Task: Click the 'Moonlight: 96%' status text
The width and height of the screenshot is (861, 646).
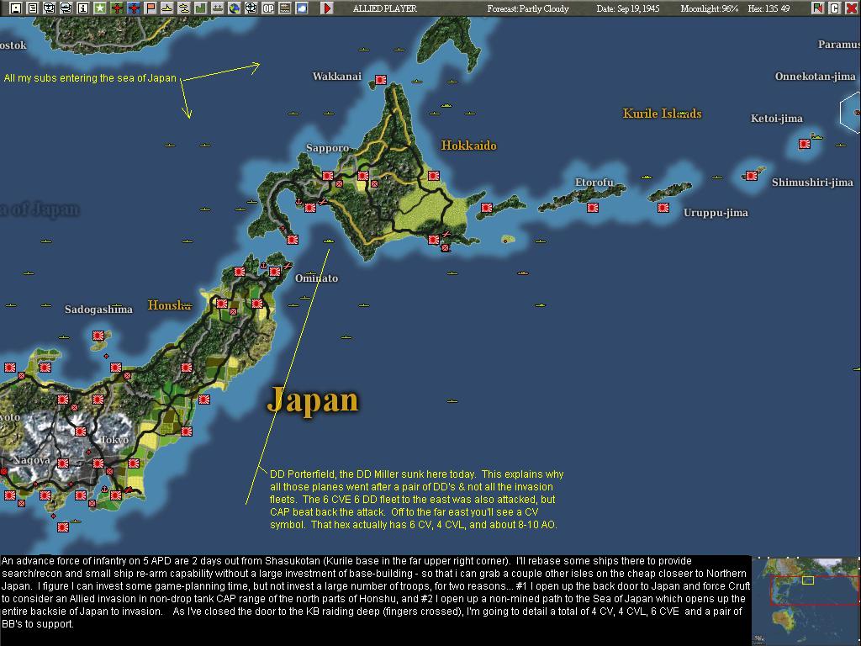Action: 709,8
